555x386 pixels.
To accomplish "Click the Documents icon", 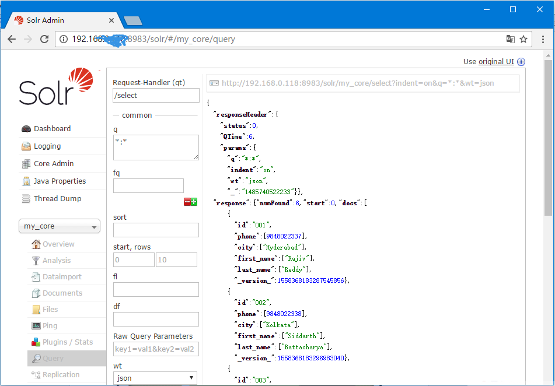I will tap(36, 293).
